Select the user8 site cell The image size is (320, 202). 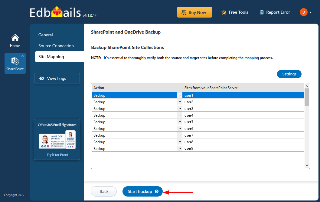pyautogui.click(x=243, y=142)
